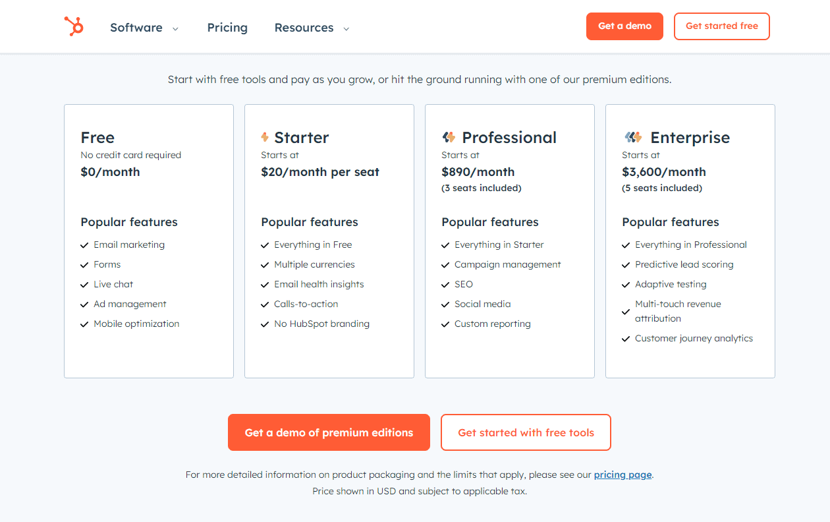830x522 pixels.
Task: Click the HubSpot sprocket logo
Action: pos(74,26)
